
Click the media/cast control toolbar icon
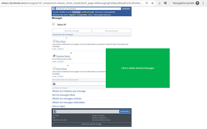[x=165, y=3]
